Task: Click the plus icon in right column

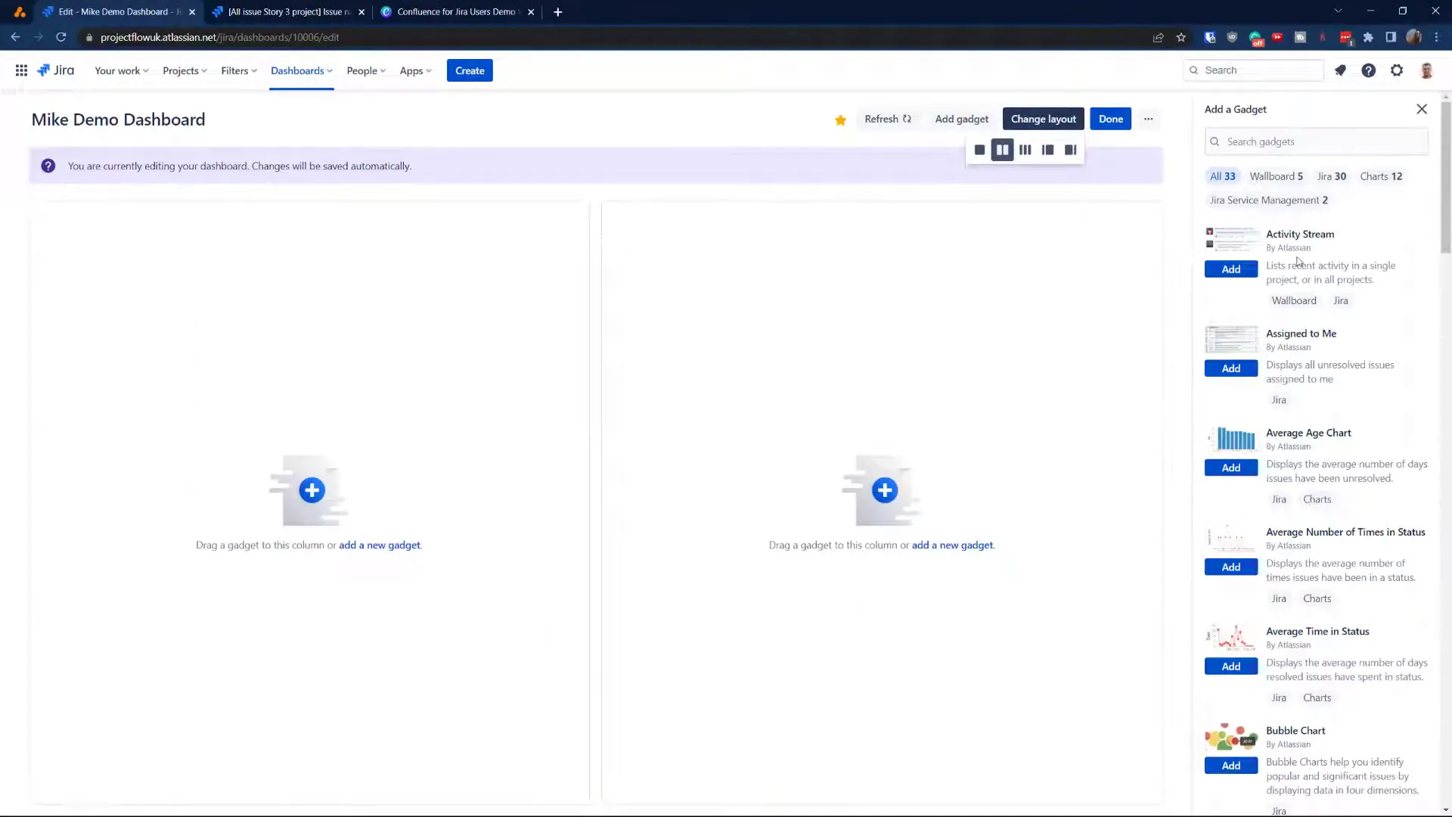Action: (885, 490)
